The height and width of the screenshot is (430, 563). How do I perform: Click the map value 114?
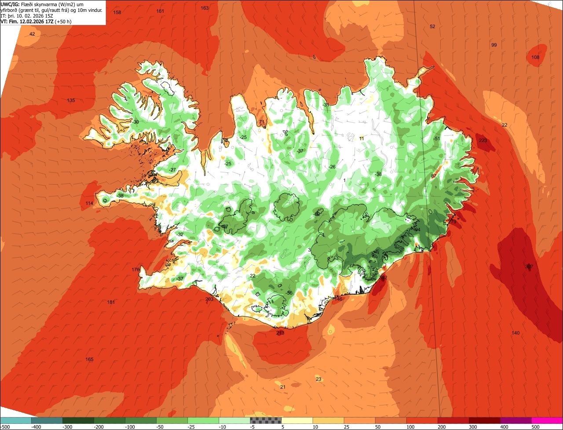tap(89, 203)
